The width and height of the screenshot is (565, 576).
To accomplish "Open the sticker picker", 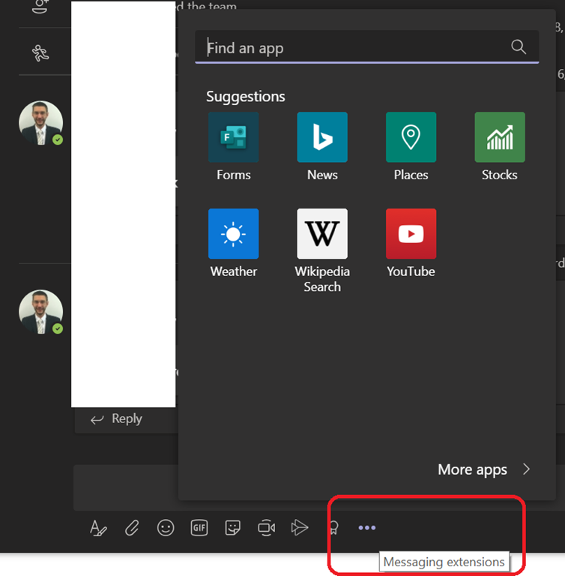I will tap(233, 528).
